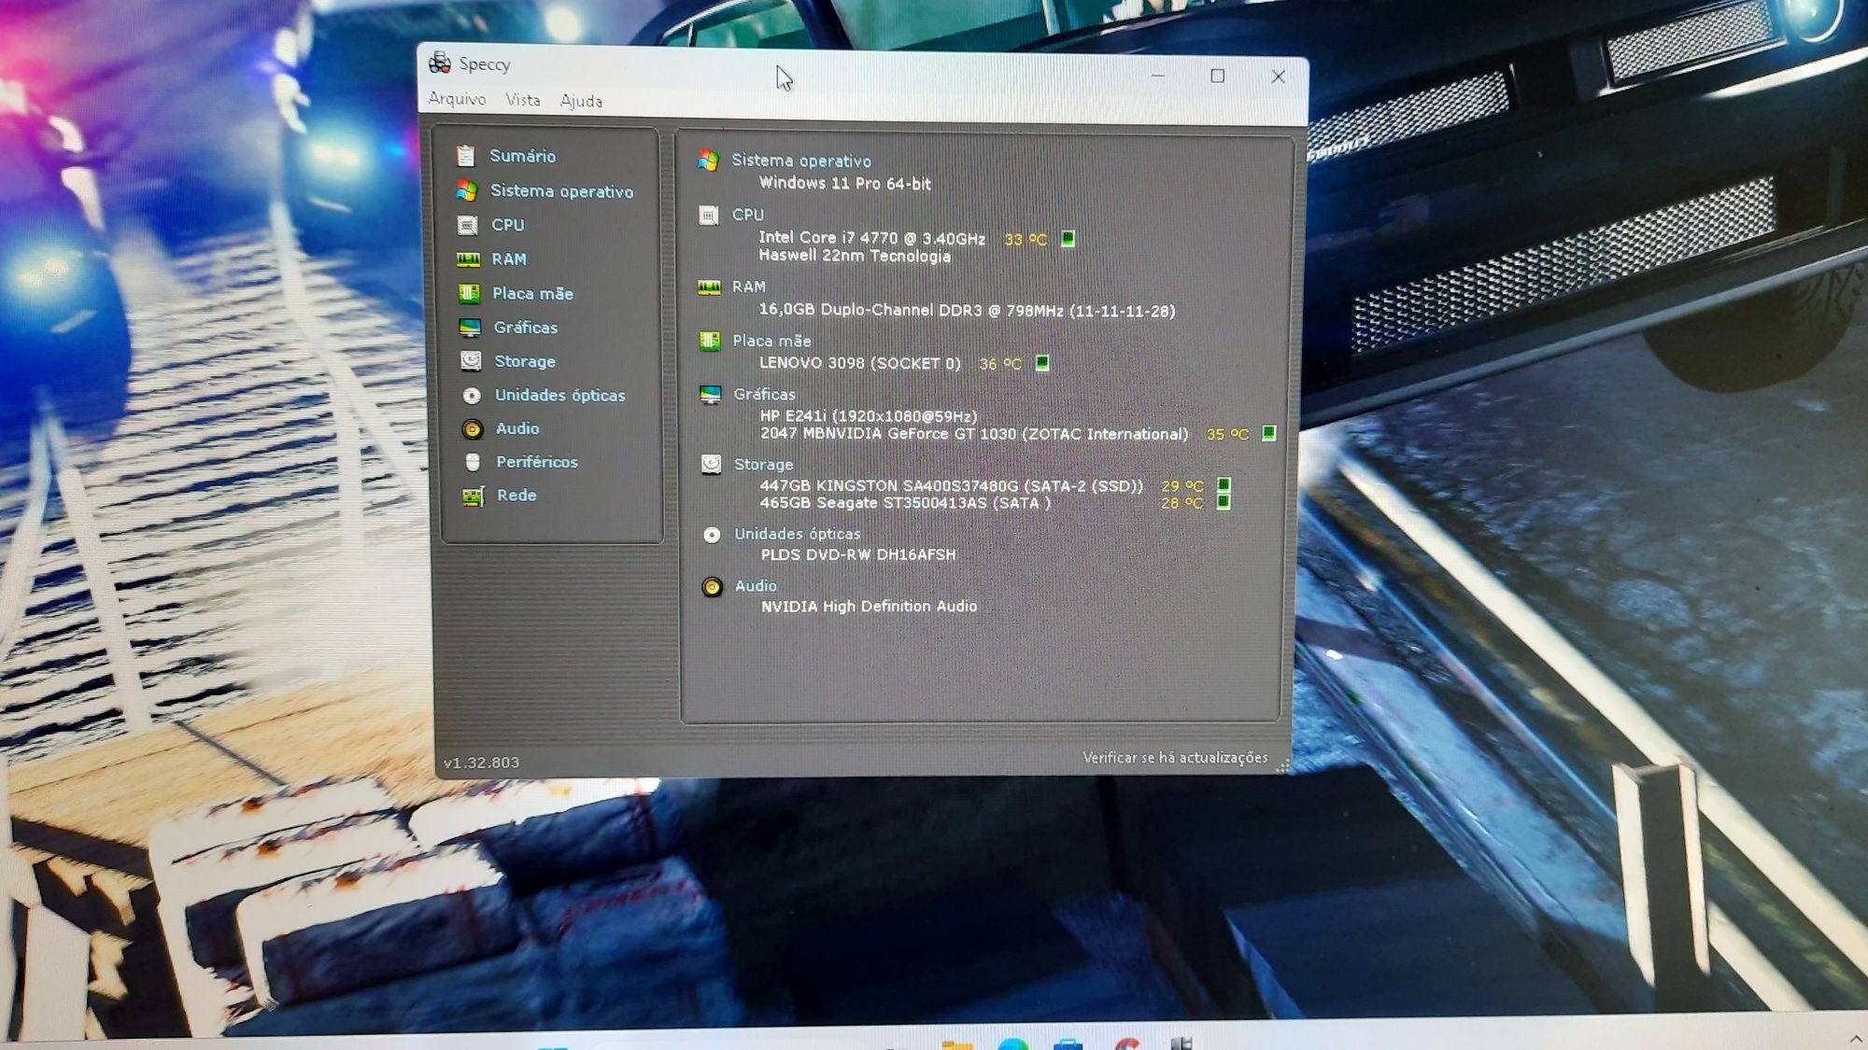
Task: Click the NVIDIA High Definition Audio text
Action: click(x=869, y=607)
